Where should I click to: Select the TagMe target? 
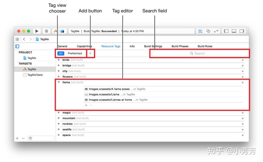35,69
